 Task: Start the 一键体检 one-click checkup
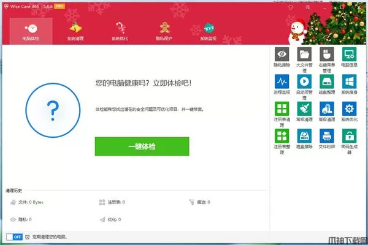coord(142,146)
